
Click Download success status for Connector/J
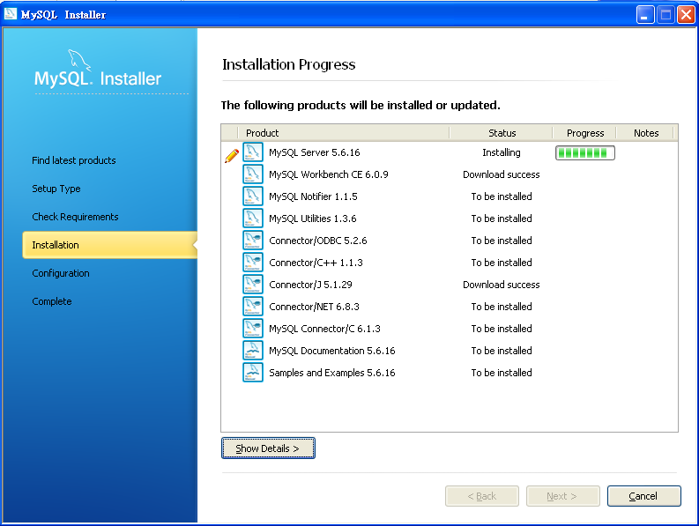(x=502, y=285)
